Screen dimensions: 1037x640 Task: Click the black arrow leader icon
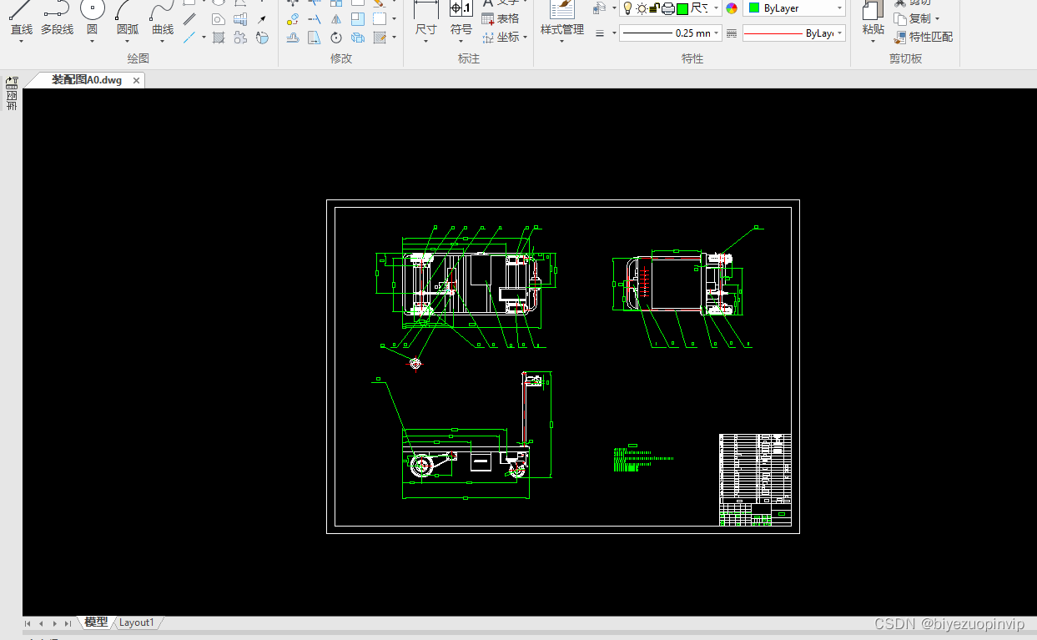(262, 19)
